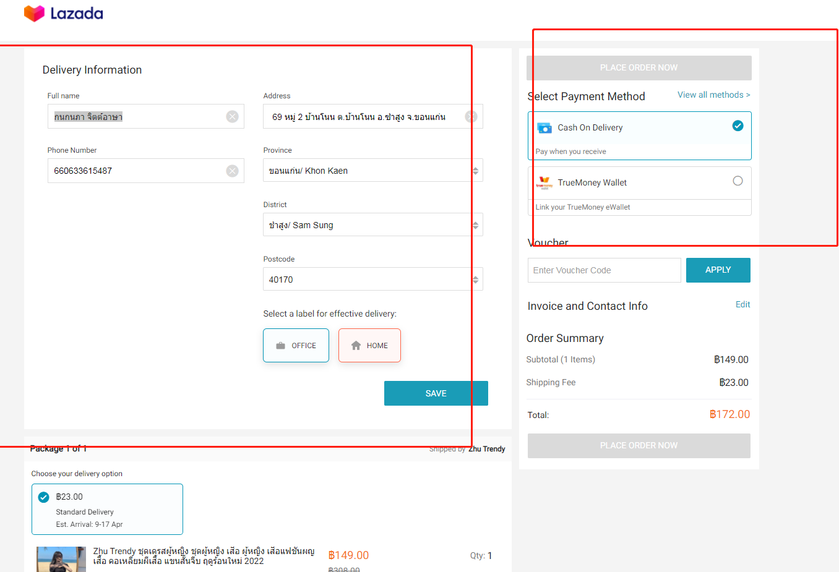Screen dimensions: 839x572
Task: Clear the Address field
Action: pyautogui.click(x=471, y=117)
